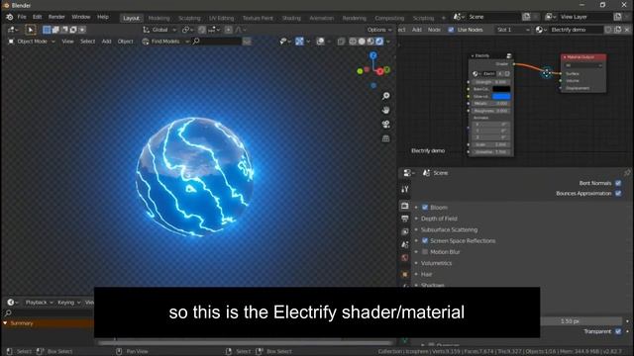The width and height of the screenshot is (634, 356).
Task: Enable the Motion Blur checkbox
Action: [425, 252]
